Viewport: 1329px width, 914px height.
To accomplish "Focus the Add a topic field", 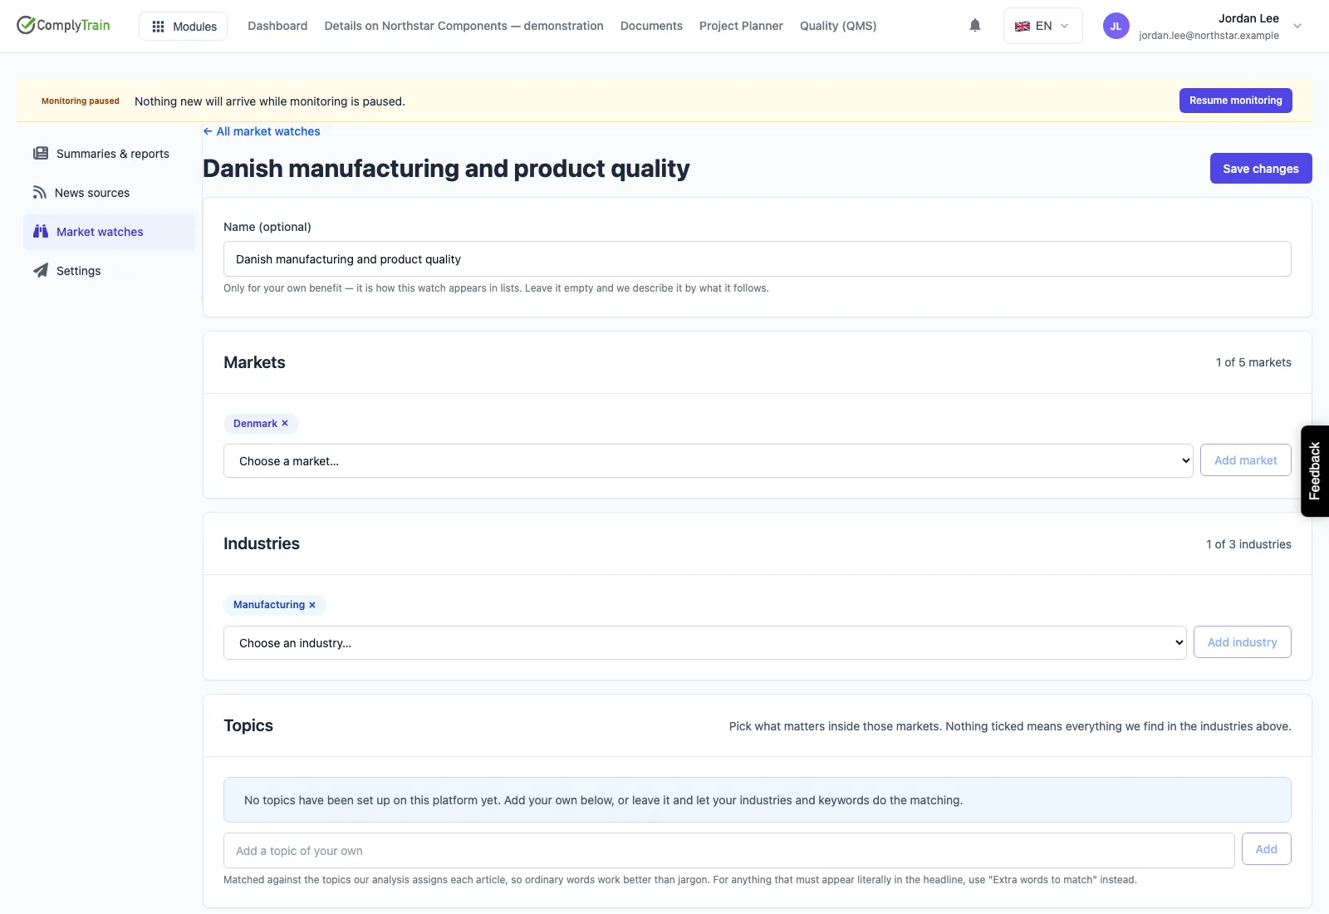I will 729,851.
